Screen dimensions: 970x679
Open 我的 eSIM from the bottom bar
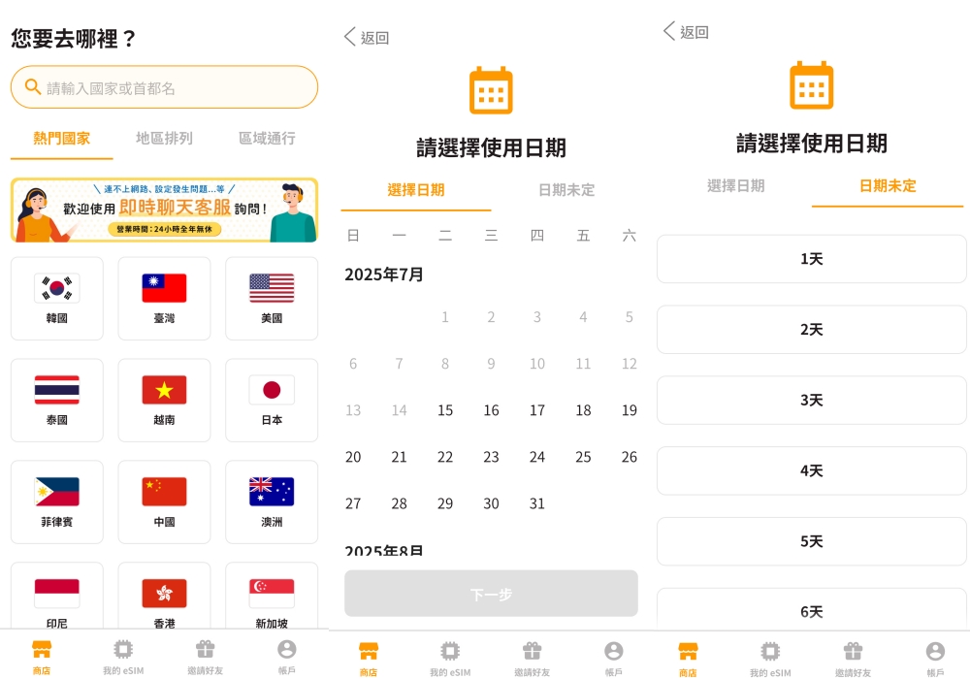point(123,654)
